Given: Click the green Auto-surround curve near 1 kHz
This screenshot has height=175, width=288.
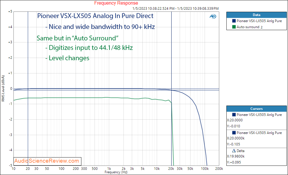Looking at the screenshot, I should coord(109,98).
